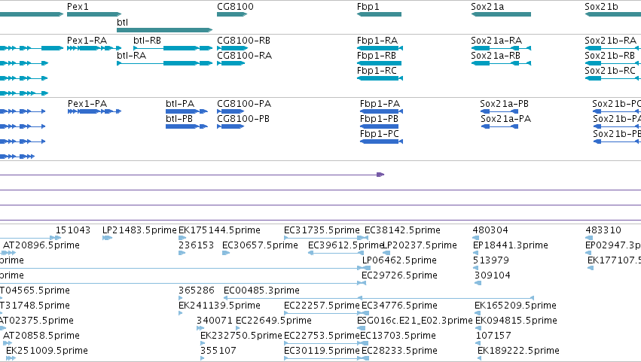Click the btl gene bar
The width and height of the screenshot is (641, 362).
[165, 30]
